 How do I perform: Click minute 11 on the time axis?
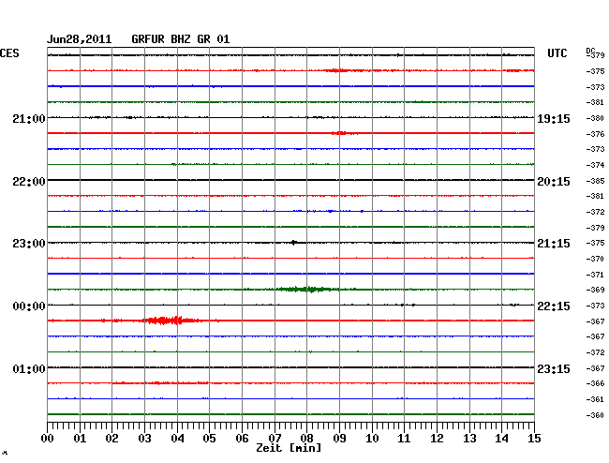pyautogui.click(x=404, y=438)
